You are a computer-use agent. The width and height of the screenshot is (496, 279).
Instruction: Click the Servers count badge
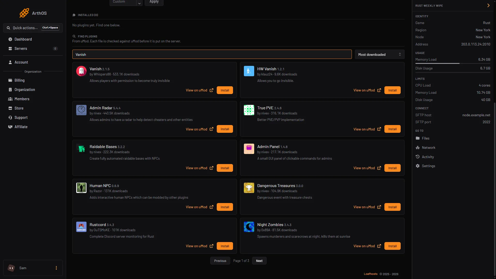coord(55,49)
